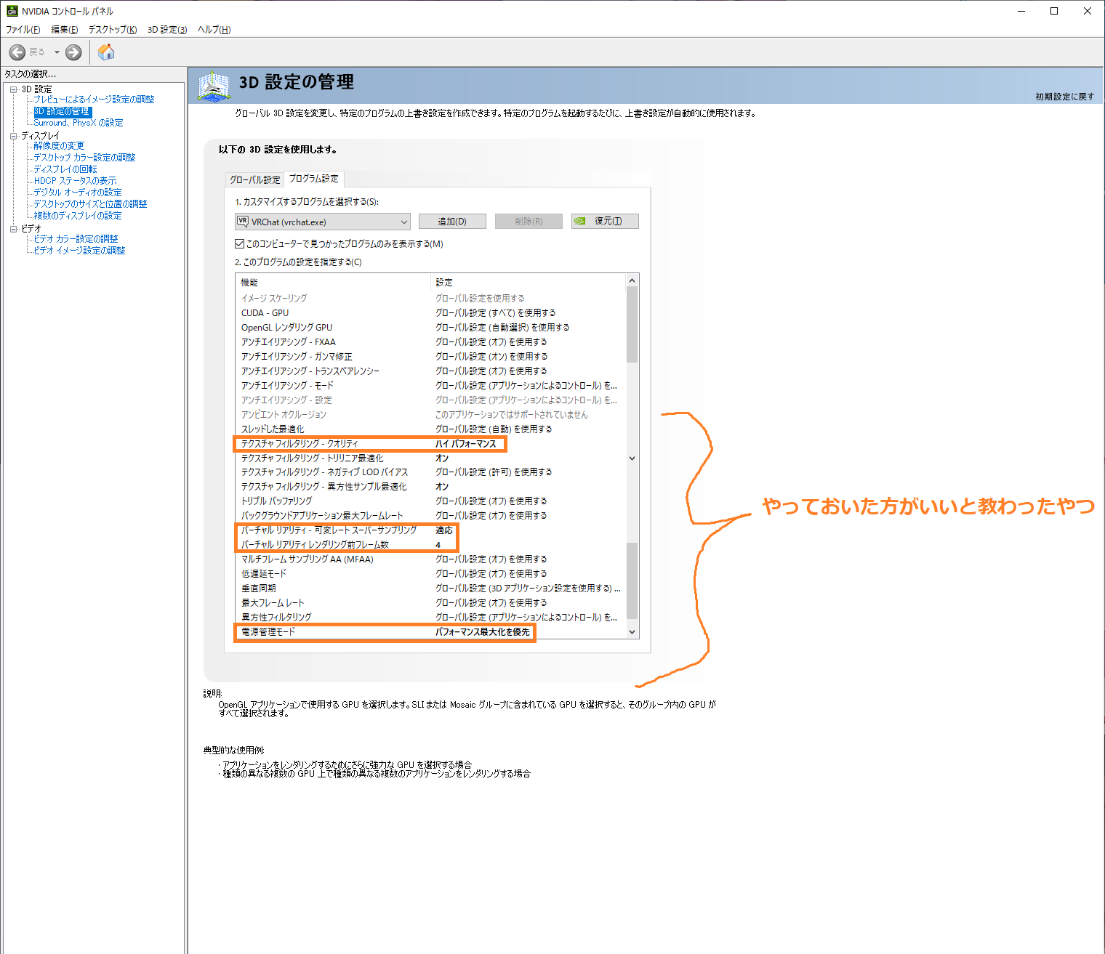Open the ファイル(F) menu
Image resolution: width=1105 pixels, height=954 pixels.
[23, 30]
